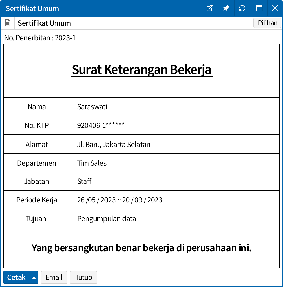283x287 pixels.
Task: Send the certificate via Email button
Action: click(54, 277)
